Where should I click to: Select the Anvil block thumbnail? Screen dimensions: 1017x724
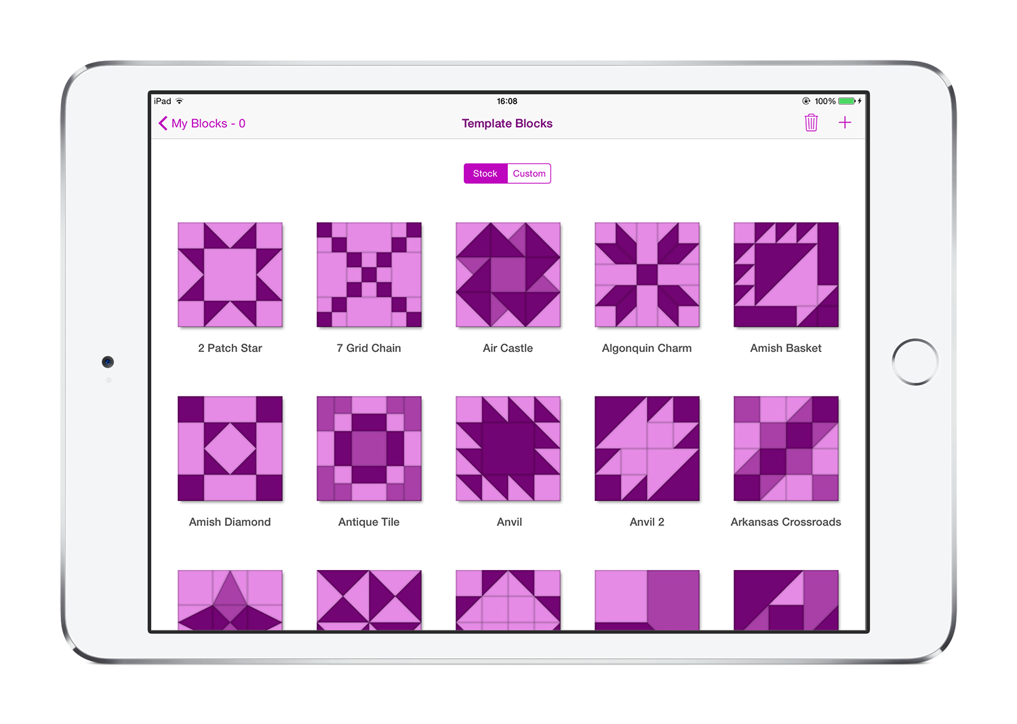pos(508,449)
